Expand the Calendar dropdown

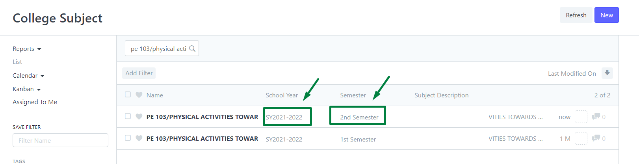click(28, 76)
